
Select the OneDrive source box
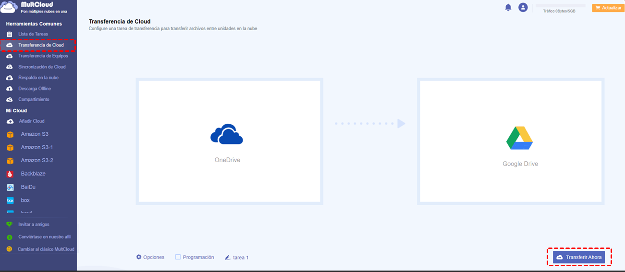pyautogui.click(x=229, y=141)
